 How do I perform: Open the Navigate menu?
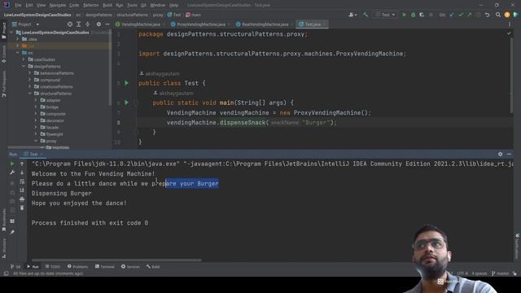pos(58,5)
